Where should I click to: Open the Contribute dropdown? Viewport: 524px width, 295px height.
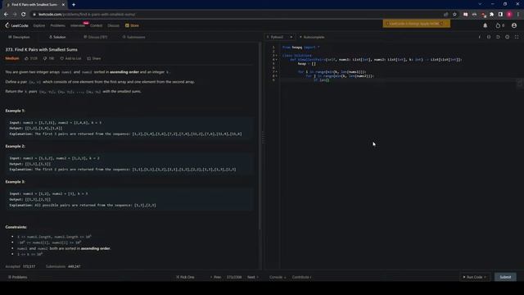click(x=302, y=277)
